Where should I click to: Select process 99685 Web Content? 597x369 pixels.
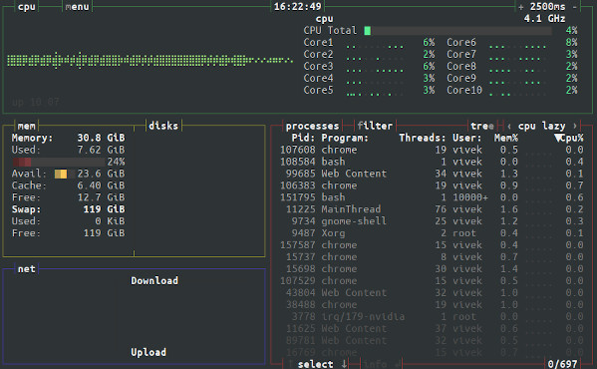[432, 174]
